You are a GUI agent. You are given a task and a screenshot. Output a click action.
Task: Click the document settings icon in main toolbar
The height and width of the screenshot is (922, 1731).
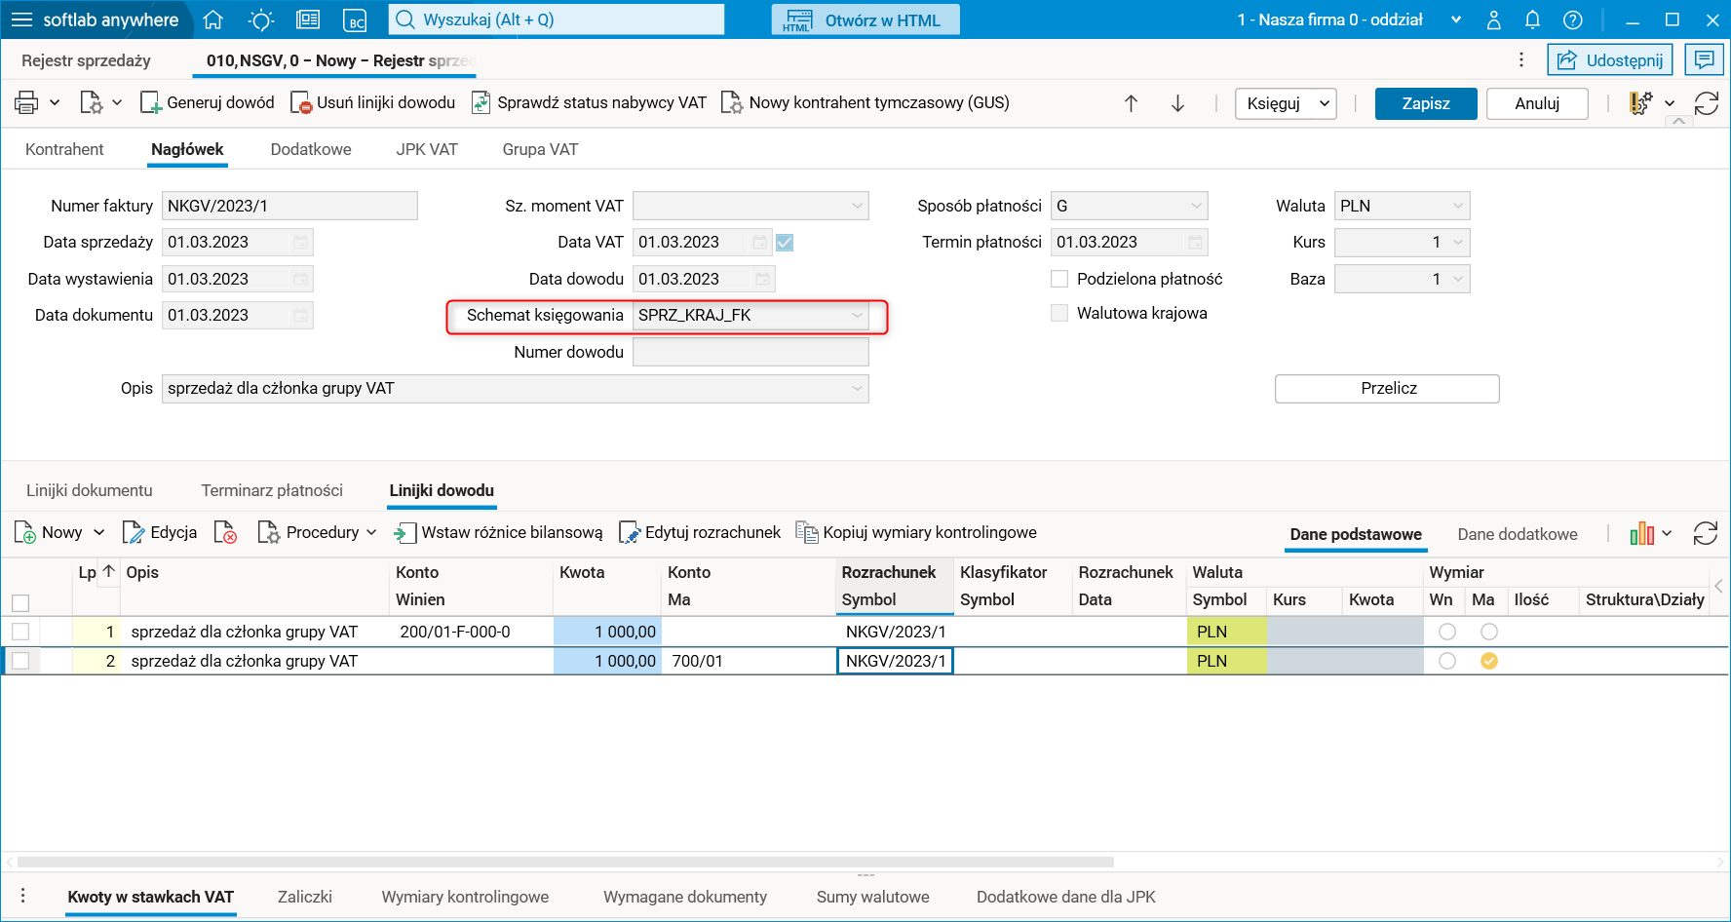pyautogui.click(x=92, y=102)
